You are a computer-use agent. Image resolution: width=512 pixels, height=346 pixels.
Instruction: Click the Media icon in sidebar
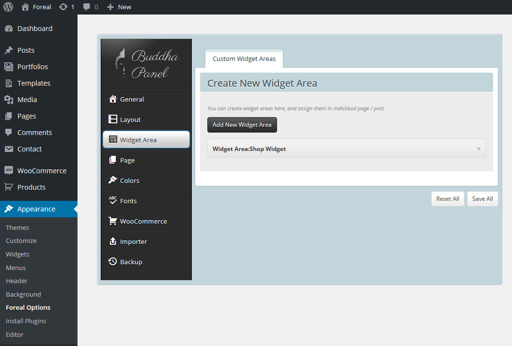tap(9, 100)
